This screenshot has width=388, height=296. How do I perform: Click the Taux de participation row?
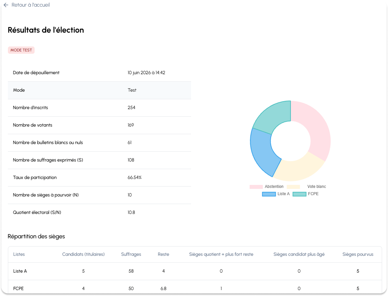coord(99,178)
